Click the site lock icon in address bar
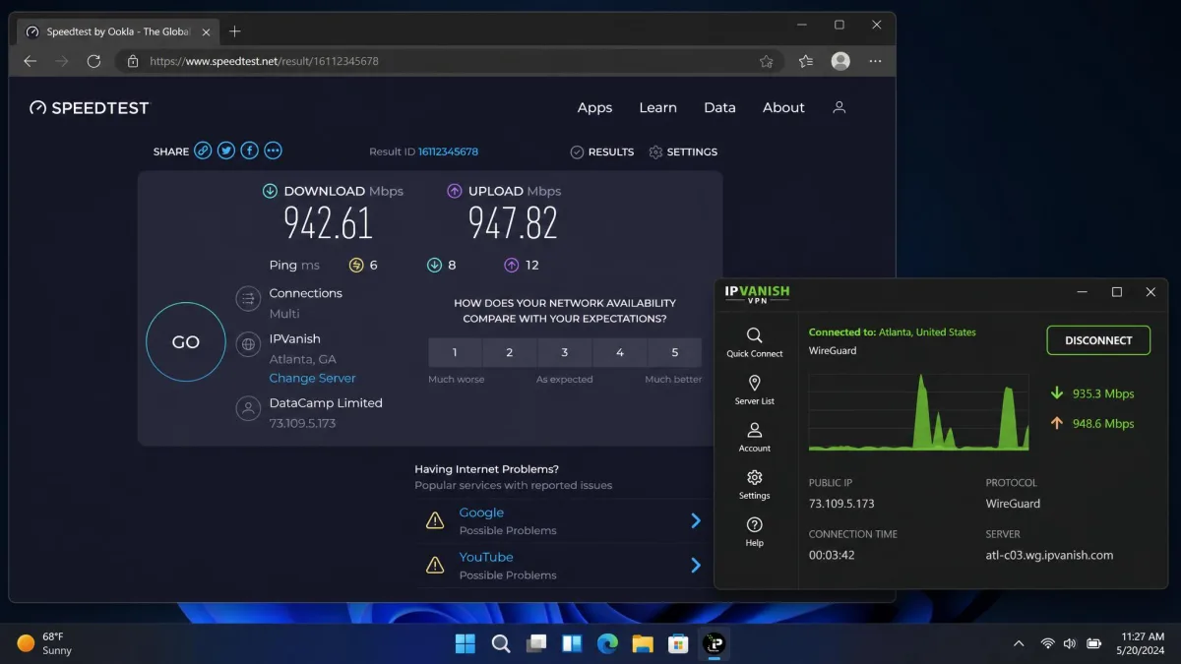Screen dimensions: 1181x664 click(133, 61)
